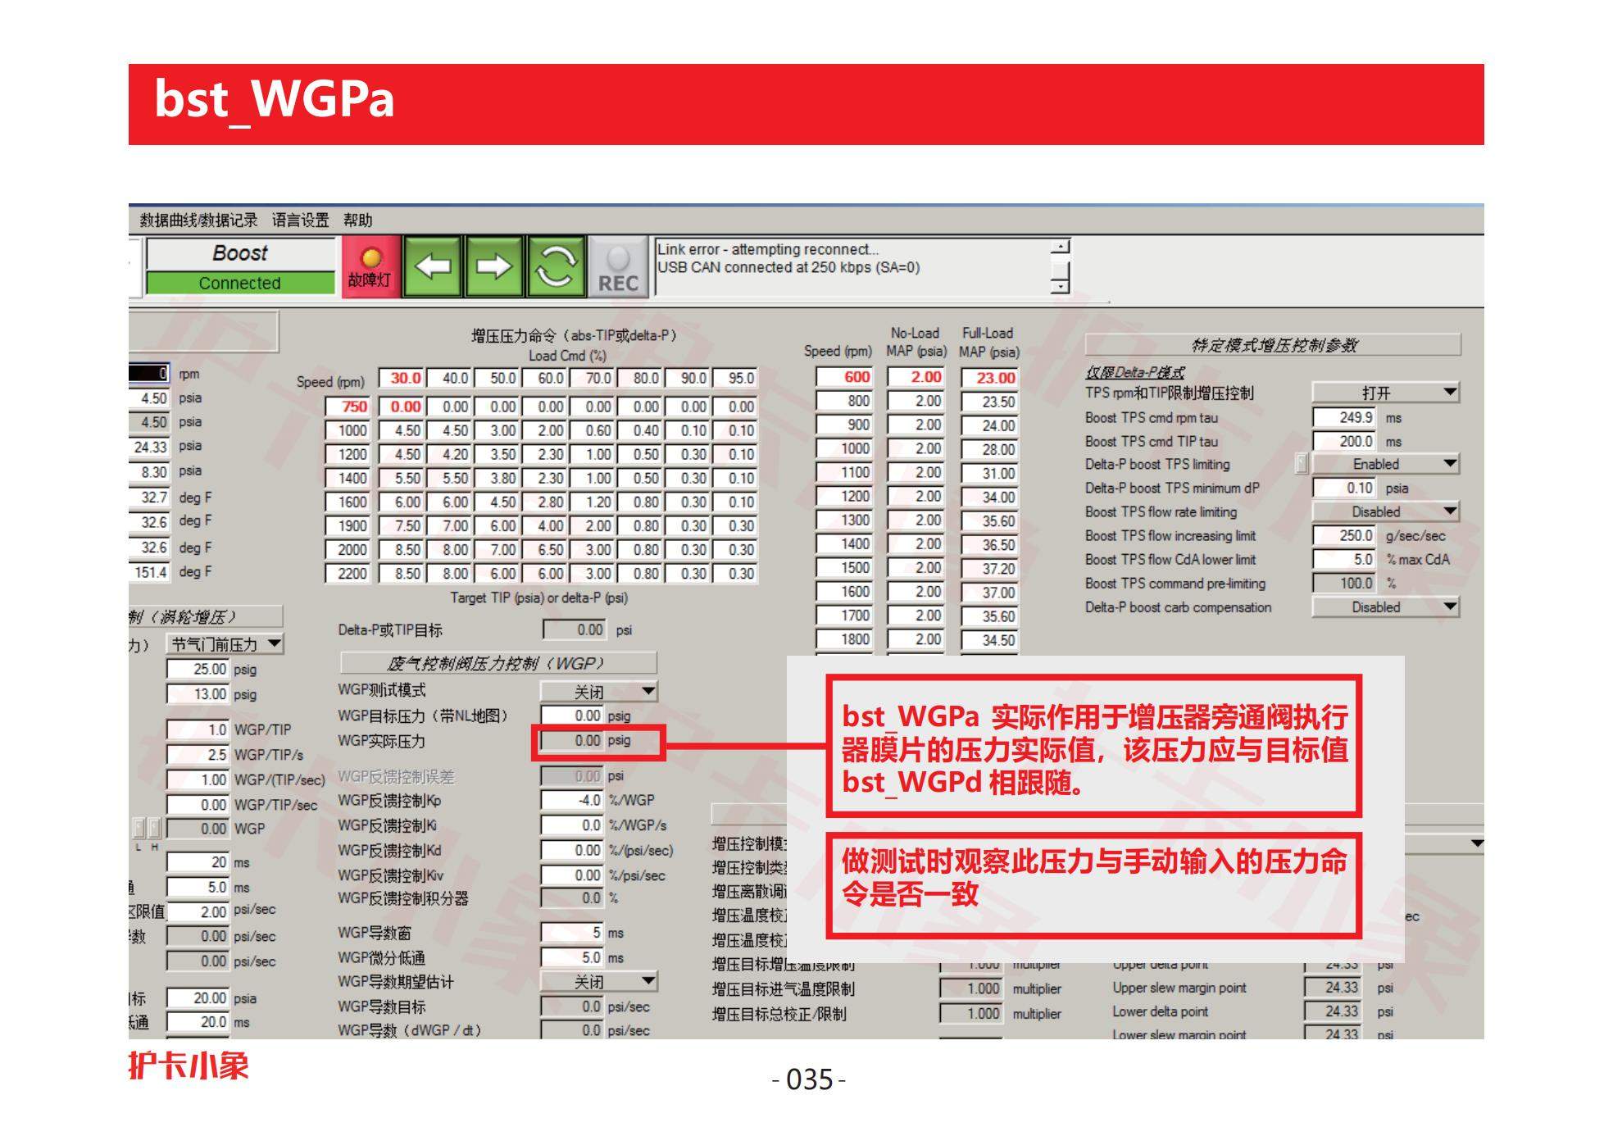
Task: Open the 语言设置 menu
Action: (x=300, y=220)
